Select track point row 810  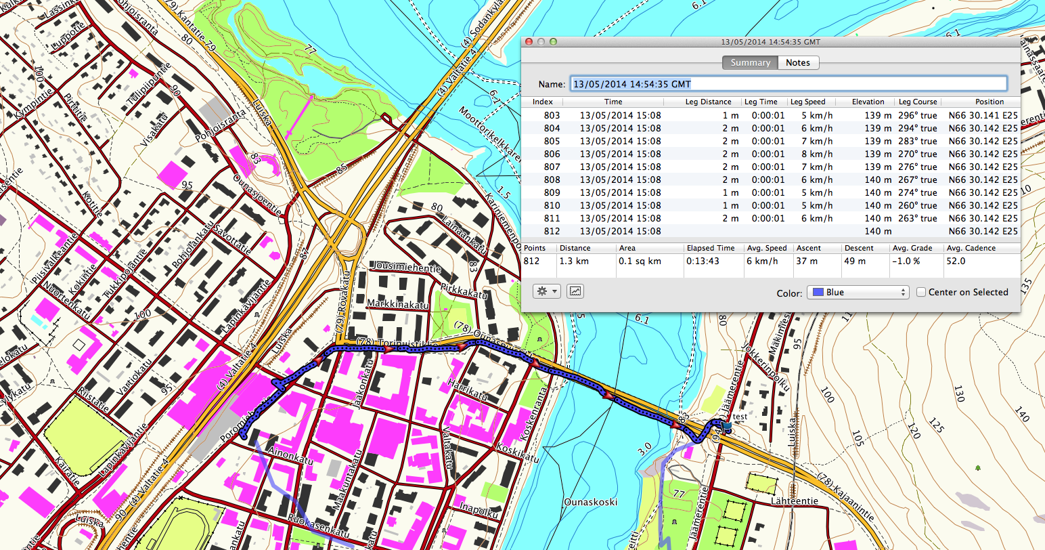(771, 205)
